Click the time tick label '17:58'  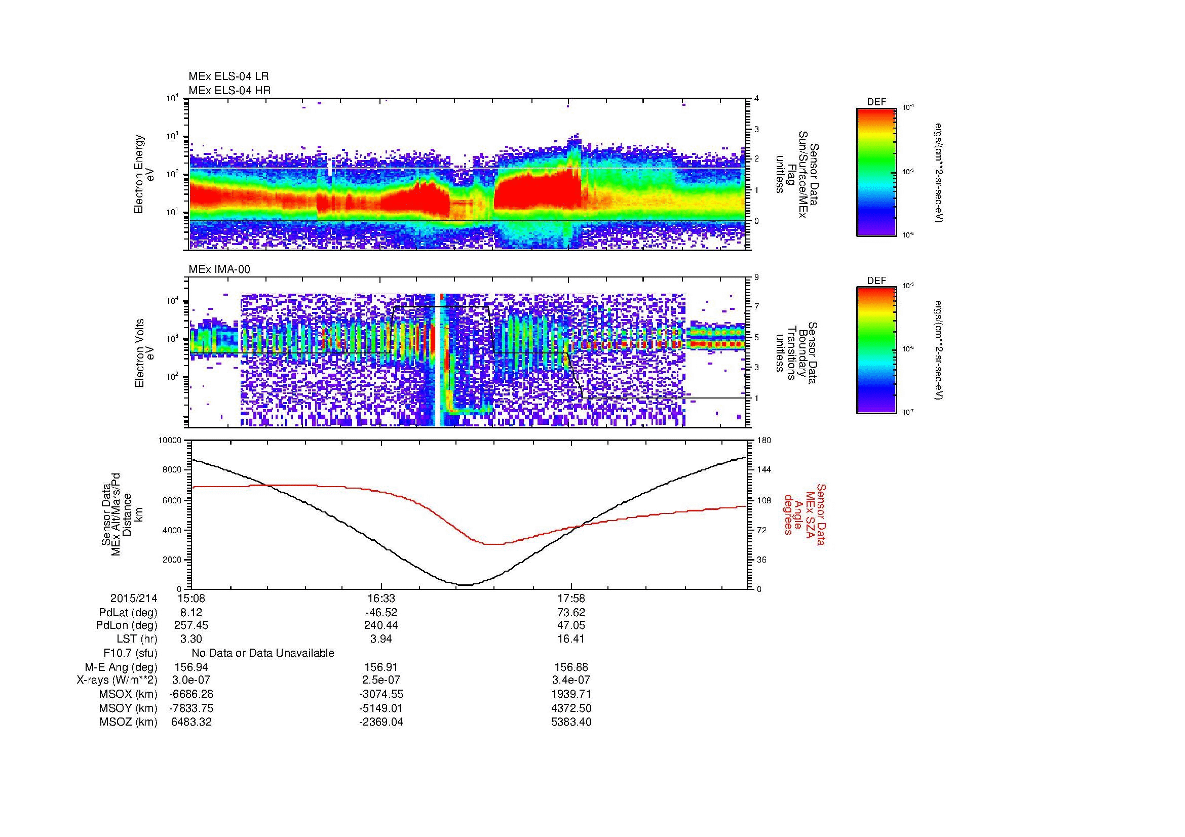(571, 598)
